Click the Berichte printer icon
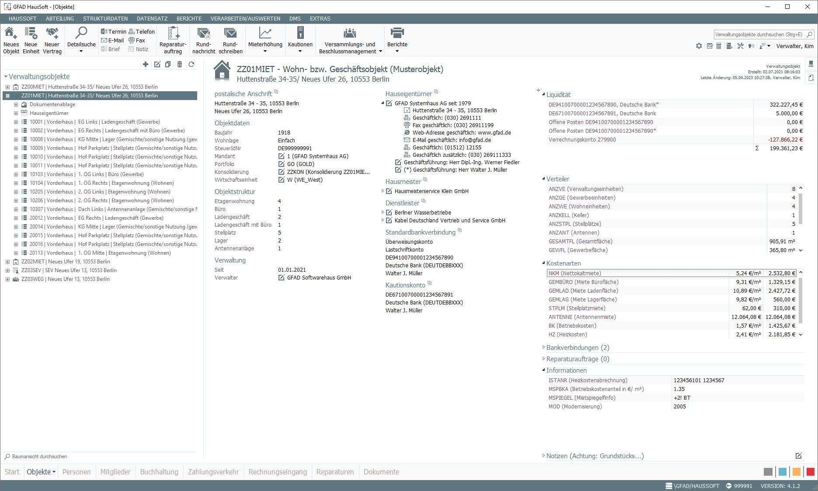Image resolution: width=818 pixels, height=491 pixels. click(x=397, y=33)
